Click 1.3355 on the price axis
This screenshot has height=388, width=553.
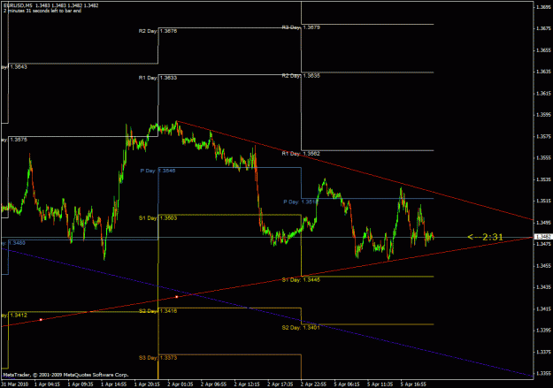tap(543, 374)
